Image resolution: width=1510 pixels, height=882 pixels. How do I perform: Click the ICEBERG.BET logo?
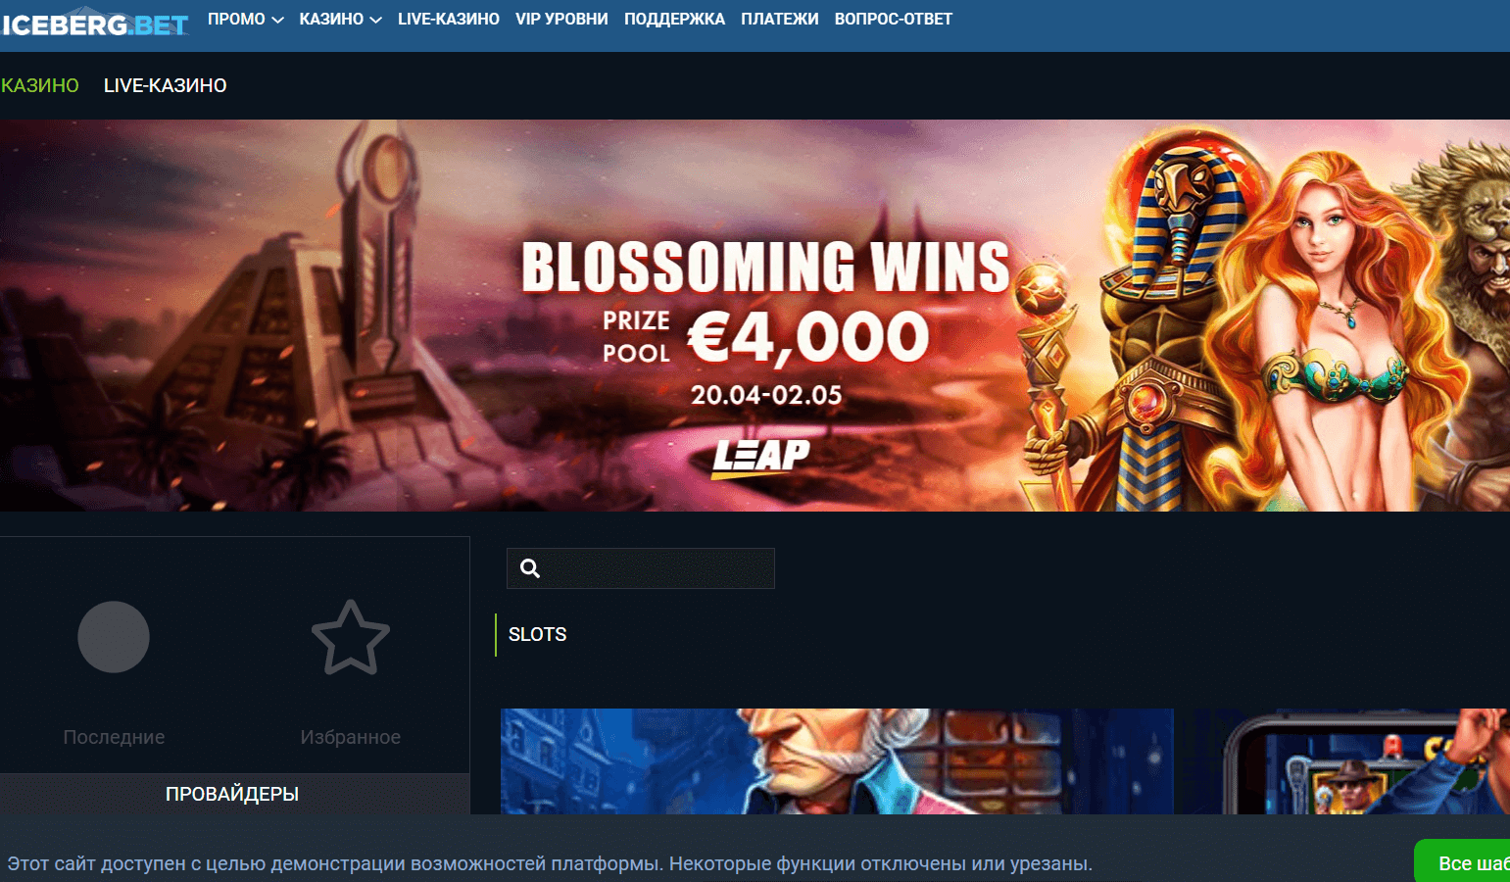point(94,24)
